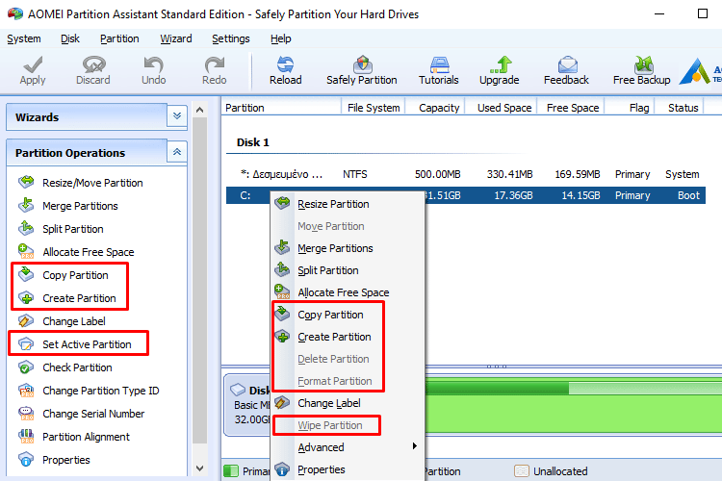Open the Partition menu
The image size is (722, 481).
coord(119,38)
